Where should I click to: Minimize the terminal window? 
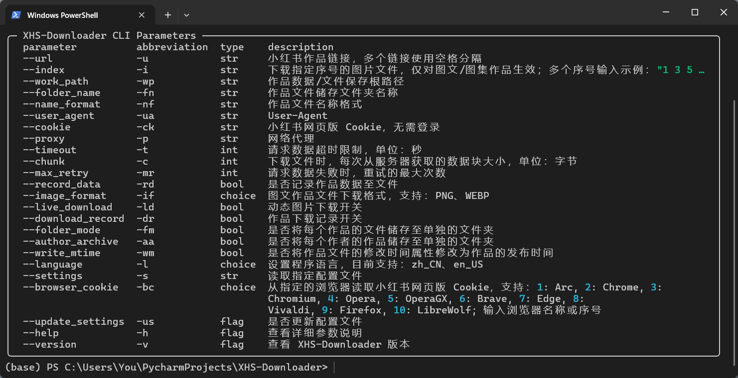point(666,12)
